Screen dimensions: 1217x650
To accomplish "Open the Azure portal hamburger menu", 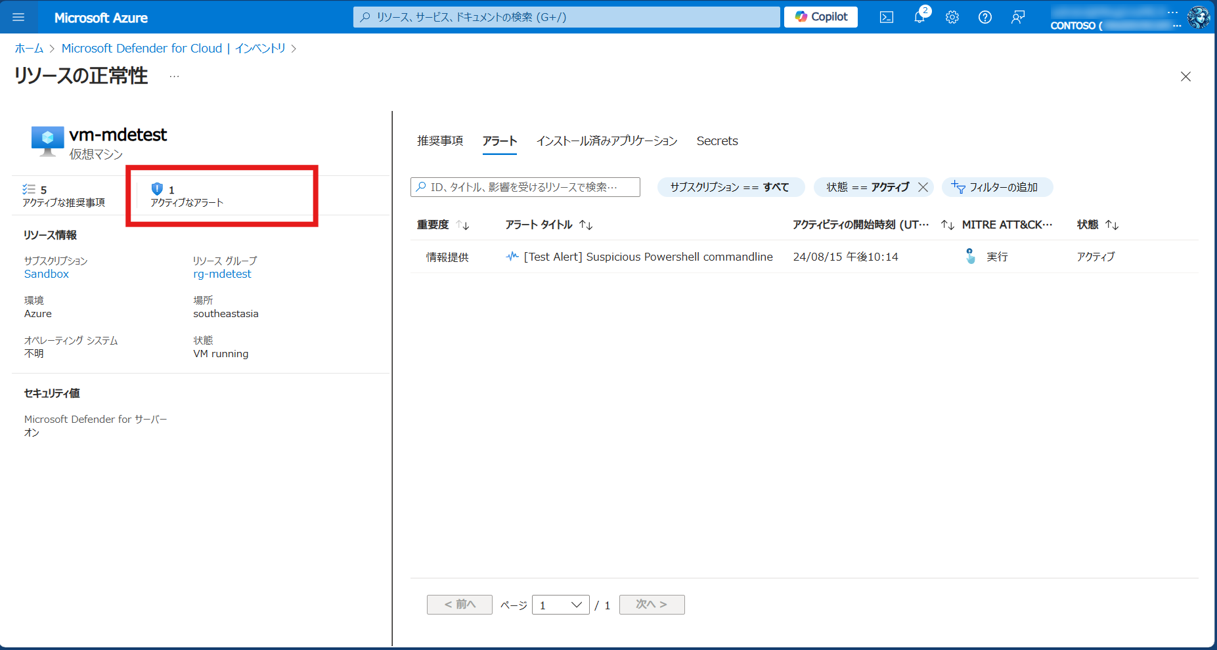I will pyautogui.click(x=18, y=17).
